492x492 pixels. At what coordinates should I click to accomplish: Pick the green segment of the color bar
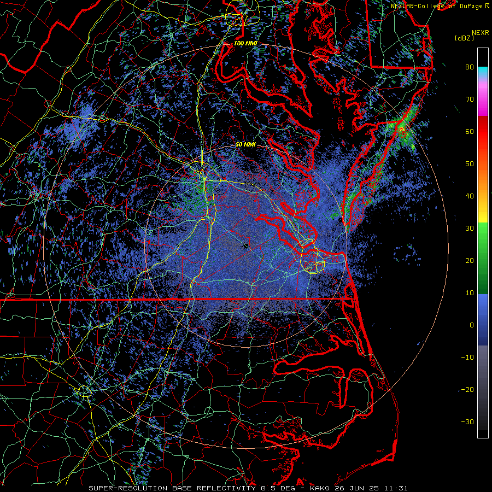coord(483,258)
